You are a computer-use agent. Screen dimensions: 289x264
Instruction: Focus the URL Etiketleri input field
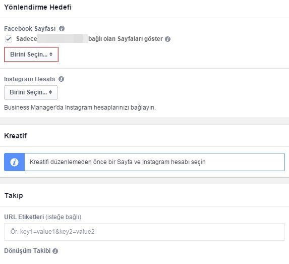(x=144, y=232)
